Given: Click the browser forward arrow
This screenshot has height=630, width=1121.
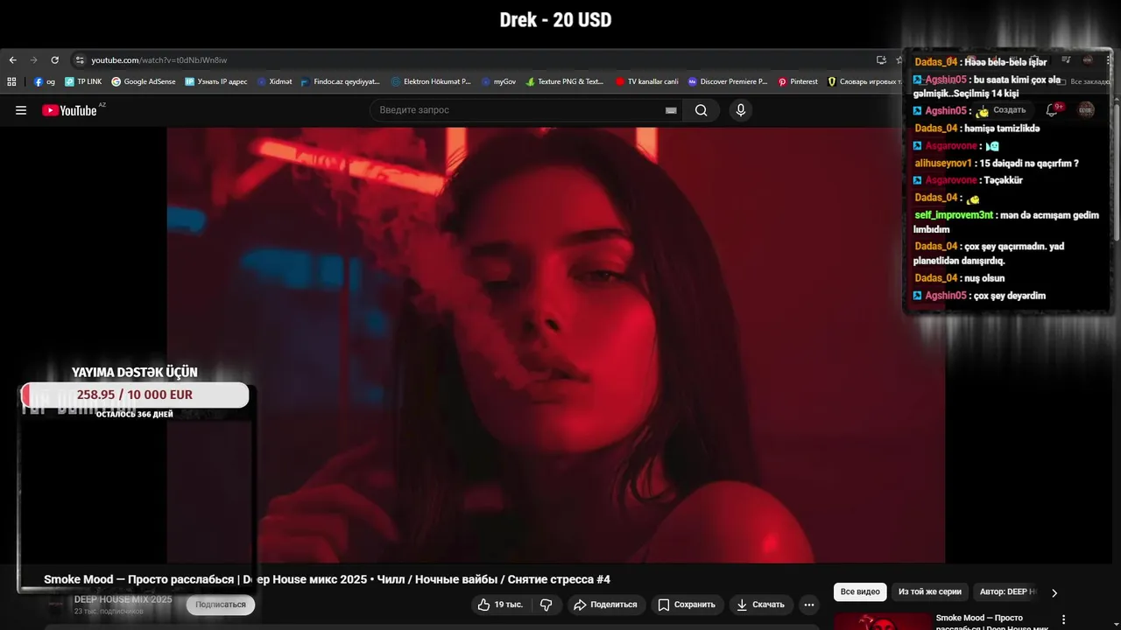Looking at the screenshot, I should point(34,60).
